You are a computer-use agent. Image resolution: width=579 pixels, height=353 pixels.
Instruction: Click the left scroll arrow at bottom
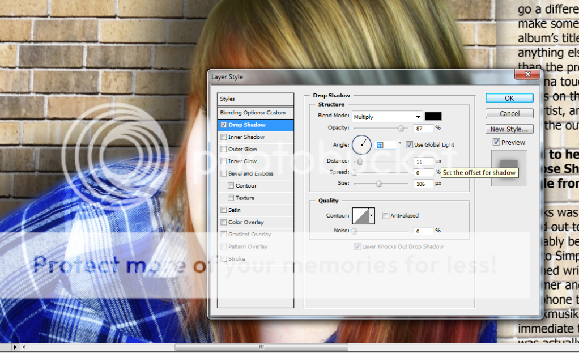24,347
